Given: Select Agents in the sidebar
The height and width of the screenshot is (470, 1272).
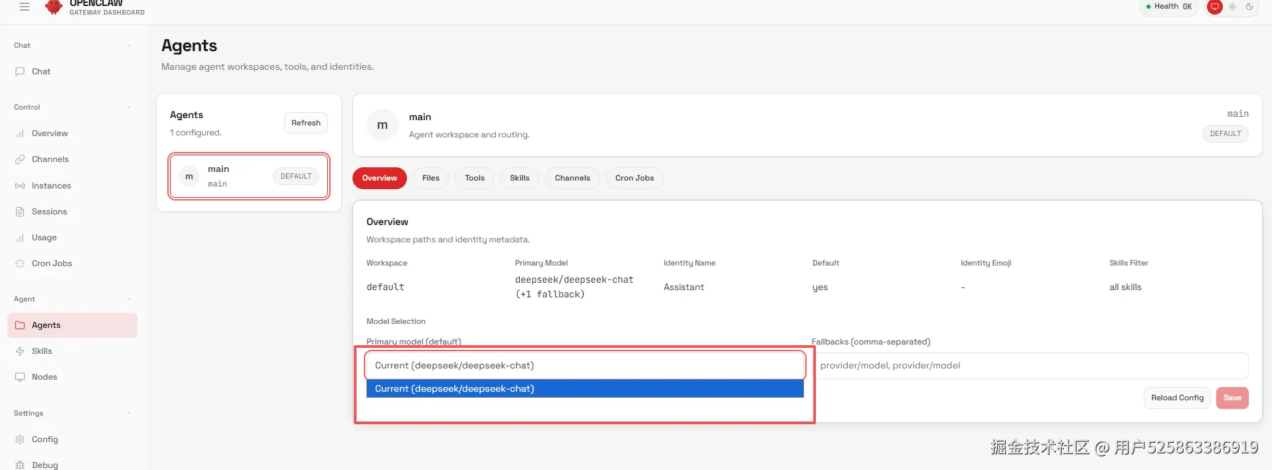Looking at the screenshot, I should click(x=72, y=325).
